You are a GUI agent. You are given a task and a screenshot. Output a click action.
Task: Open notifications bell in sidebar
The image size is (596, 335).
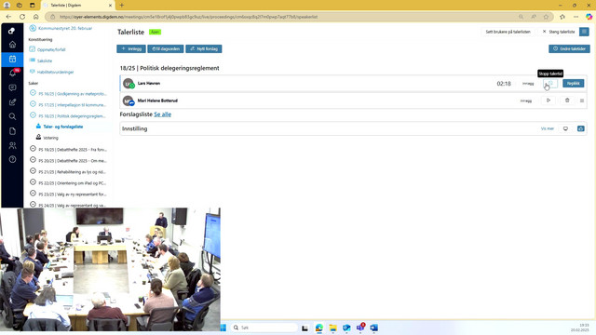12,73
